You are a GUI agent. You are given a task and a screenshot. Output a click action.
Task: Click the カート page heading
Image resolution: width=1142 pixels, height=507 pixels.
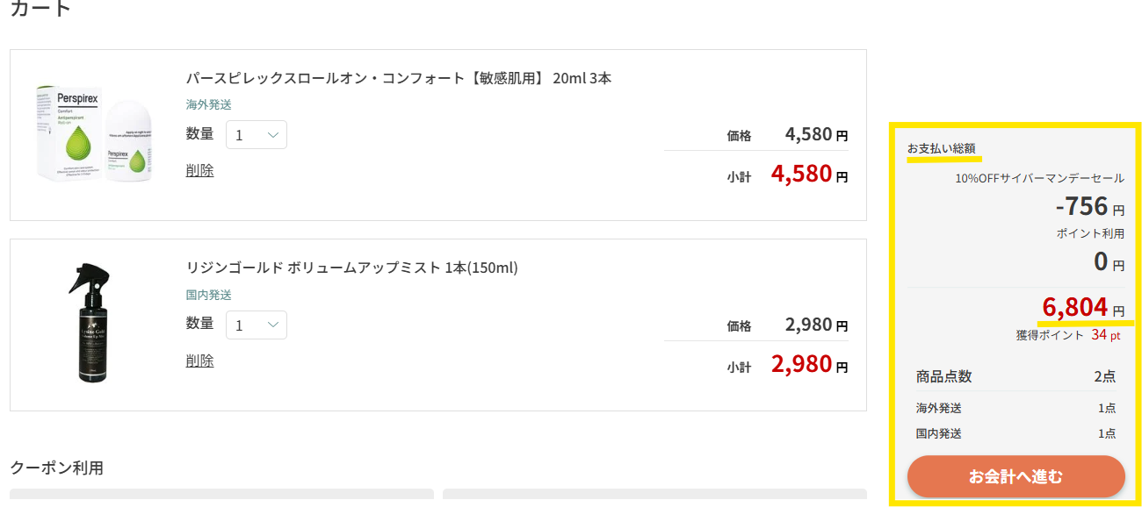40,9
